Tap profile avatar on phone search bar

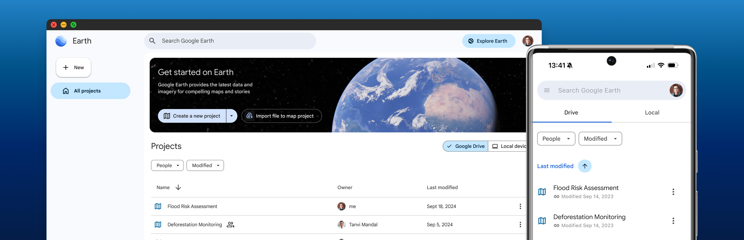676,90
